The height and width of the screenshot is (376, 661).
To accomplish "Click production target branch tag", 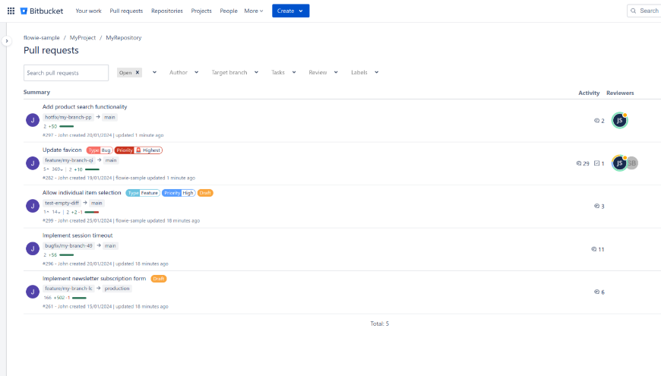I will (x=117, y=289).
